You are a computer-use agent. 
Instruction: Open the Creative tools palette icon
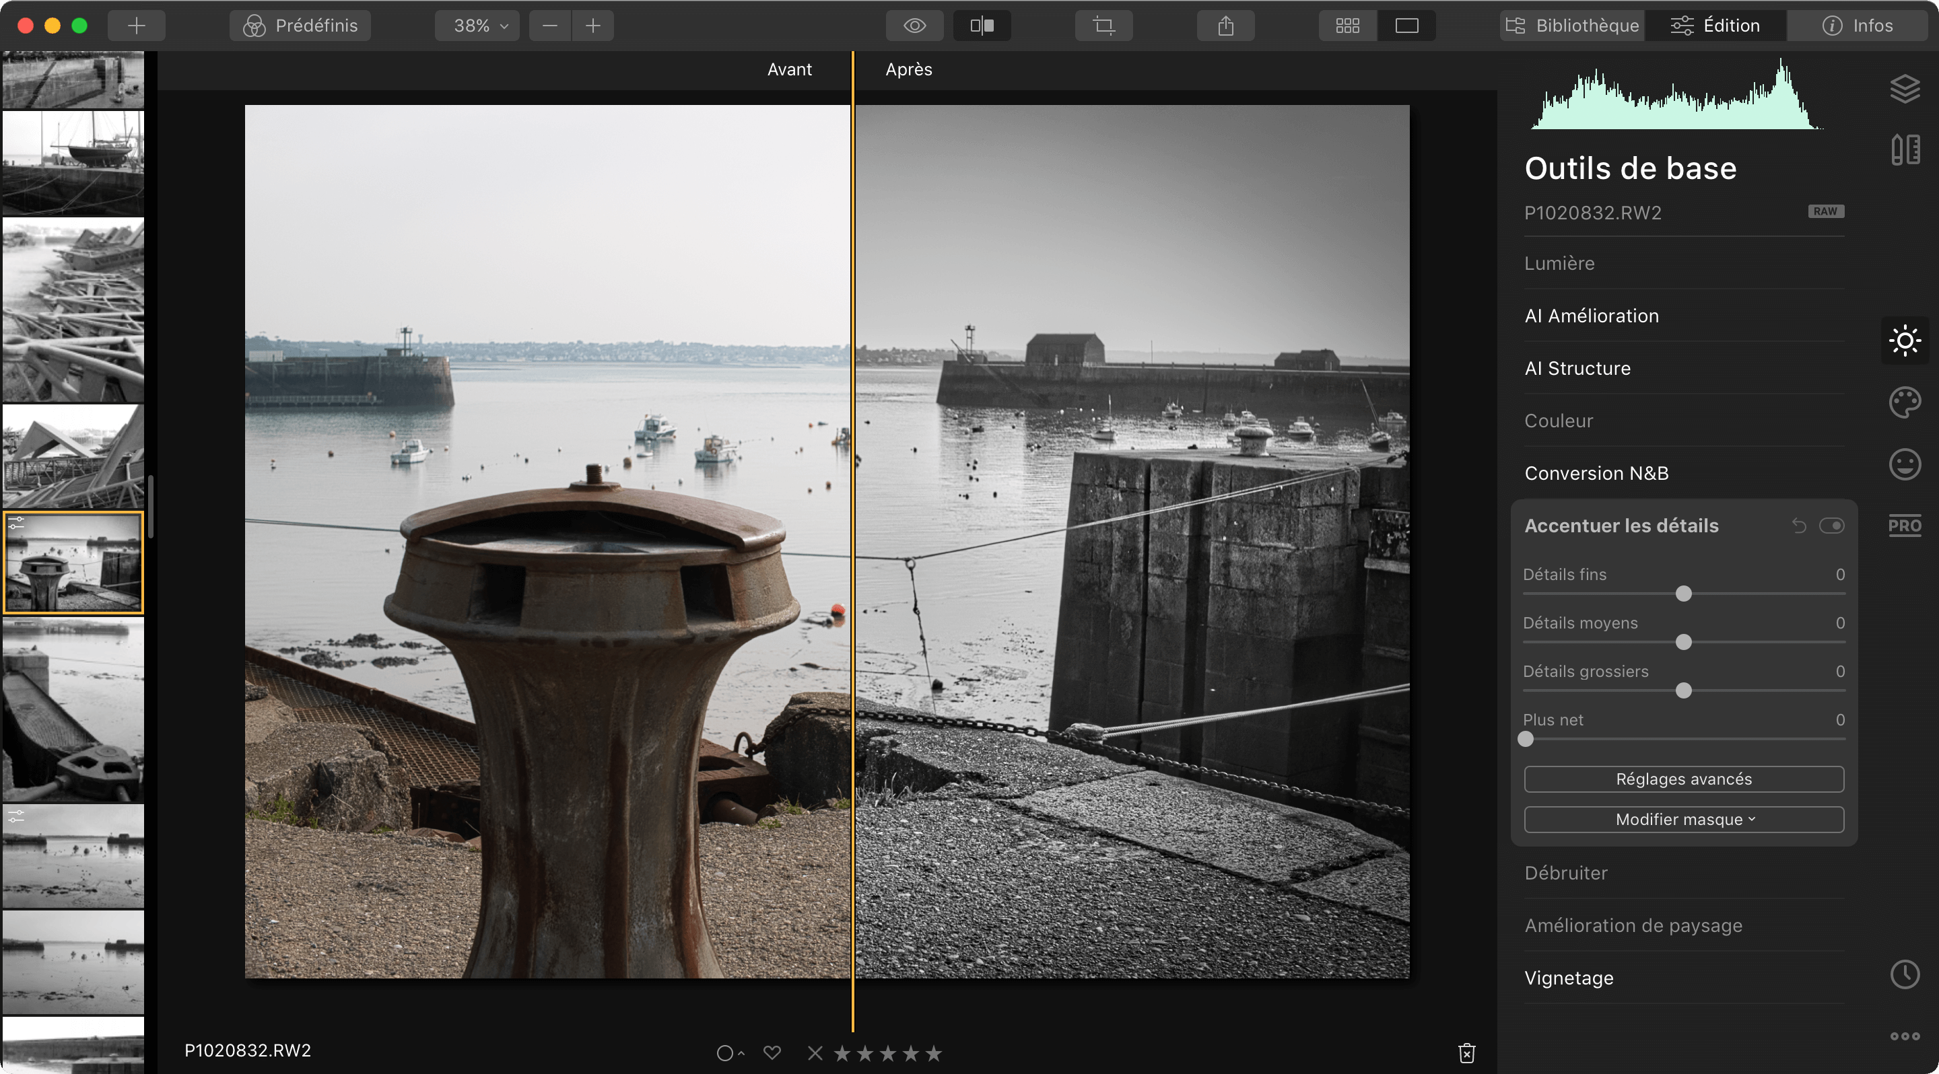pos(1905,402)
